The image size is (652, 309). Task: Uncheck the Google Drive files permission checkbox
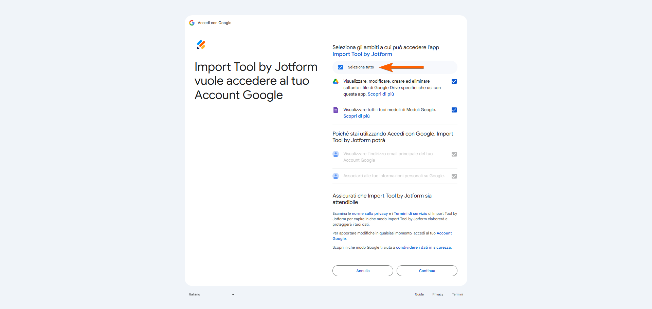click(454, 81)
